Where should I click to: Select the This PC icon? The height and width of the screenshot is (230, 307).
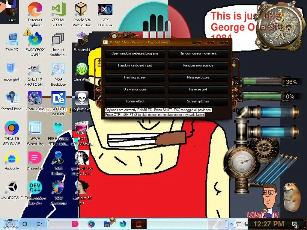click(x=12, y=41)
